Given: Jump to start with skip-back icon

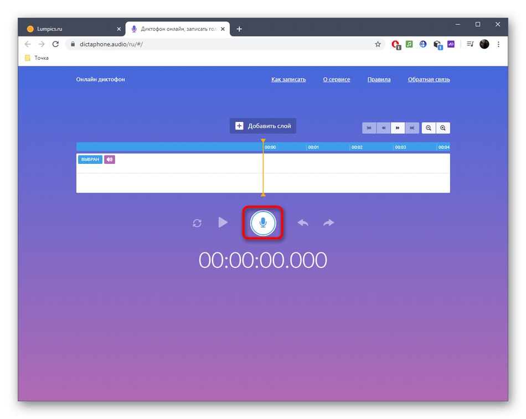Looking at the screenshot, I should 369,128.
